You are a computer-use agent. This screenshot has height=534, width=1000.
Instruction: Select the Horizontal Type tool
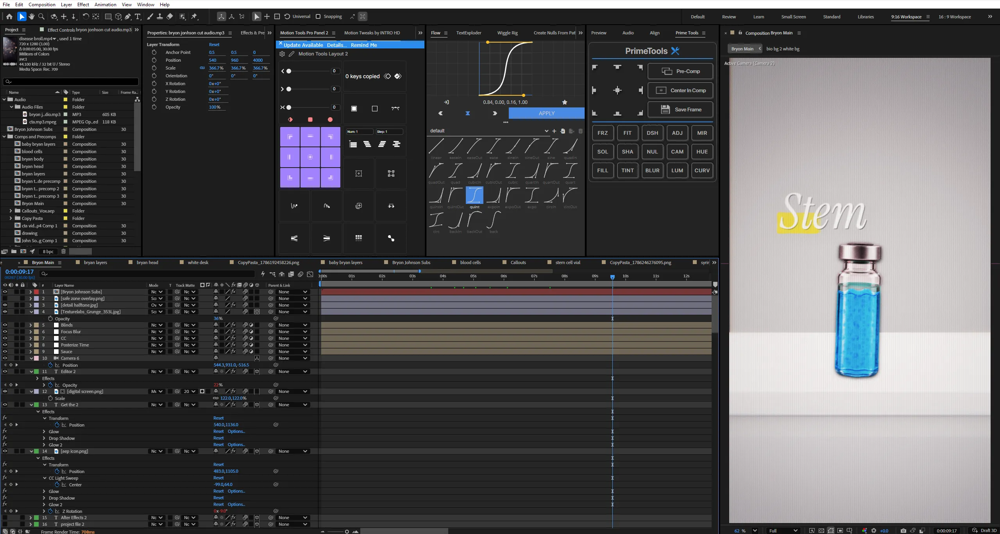tap(138, 16)
